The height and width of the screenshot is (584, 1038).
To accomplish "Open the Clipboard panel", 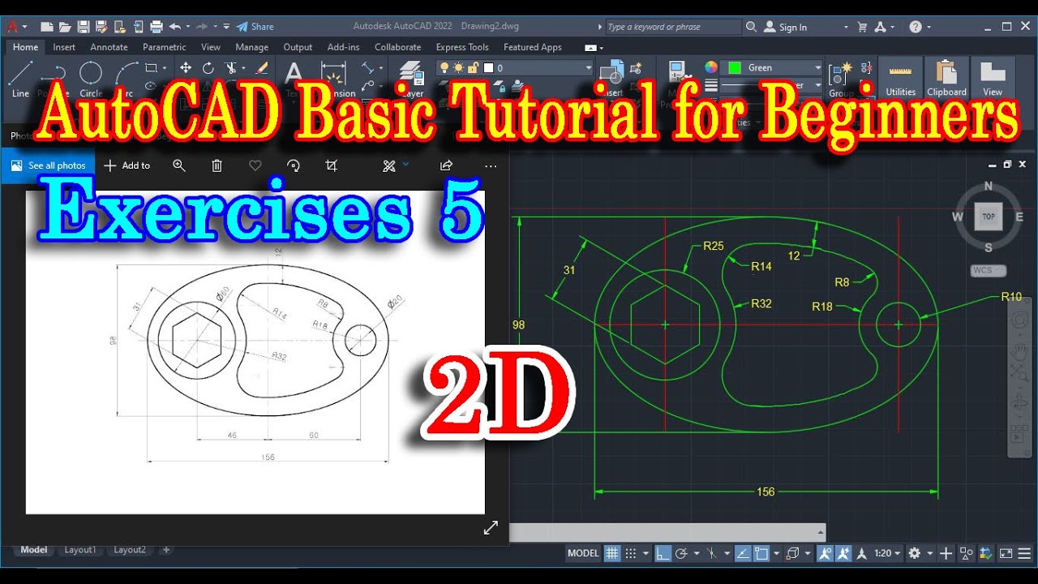I will pyautogui.click(x=946, y=79).
